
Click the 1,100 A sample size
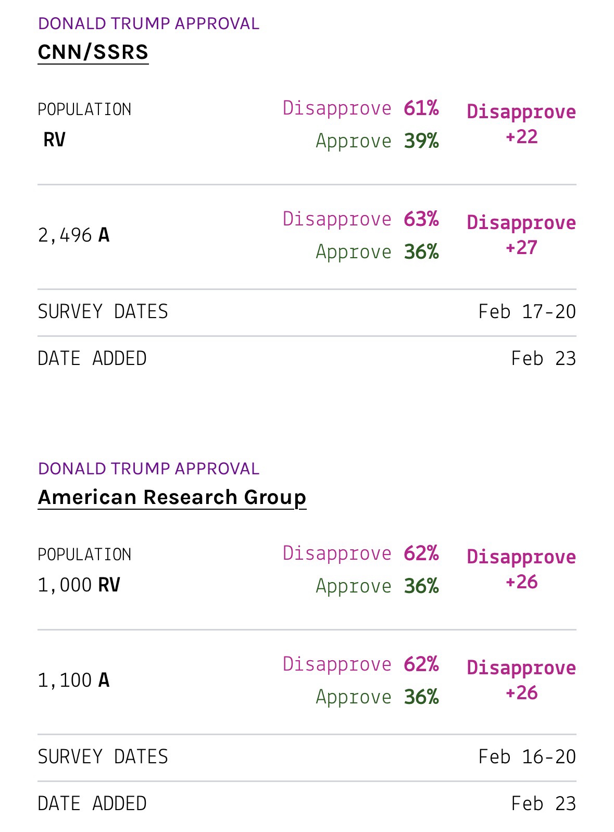(x=73, y=680)
